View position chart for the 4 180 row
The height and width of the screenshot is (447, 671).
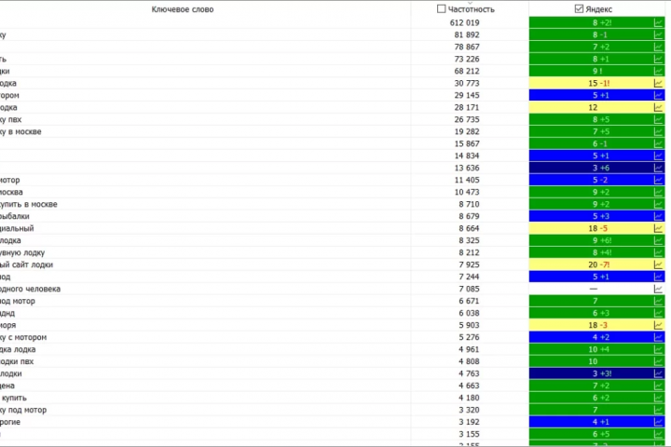(x=658, y=398)
